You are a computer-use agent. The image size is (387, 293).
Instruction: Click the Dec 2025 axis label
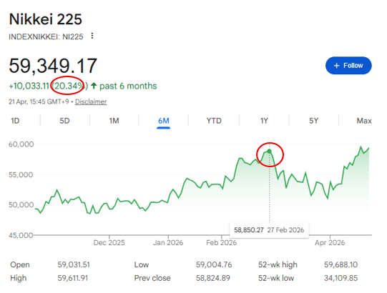[109, 243]
